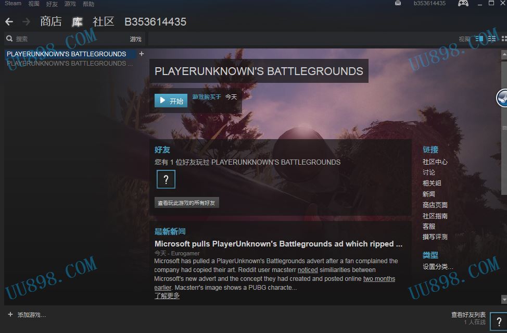This screenshot has width=507, height=333.
Task: Open the 游戏 menu
Action: click(70, 4)
